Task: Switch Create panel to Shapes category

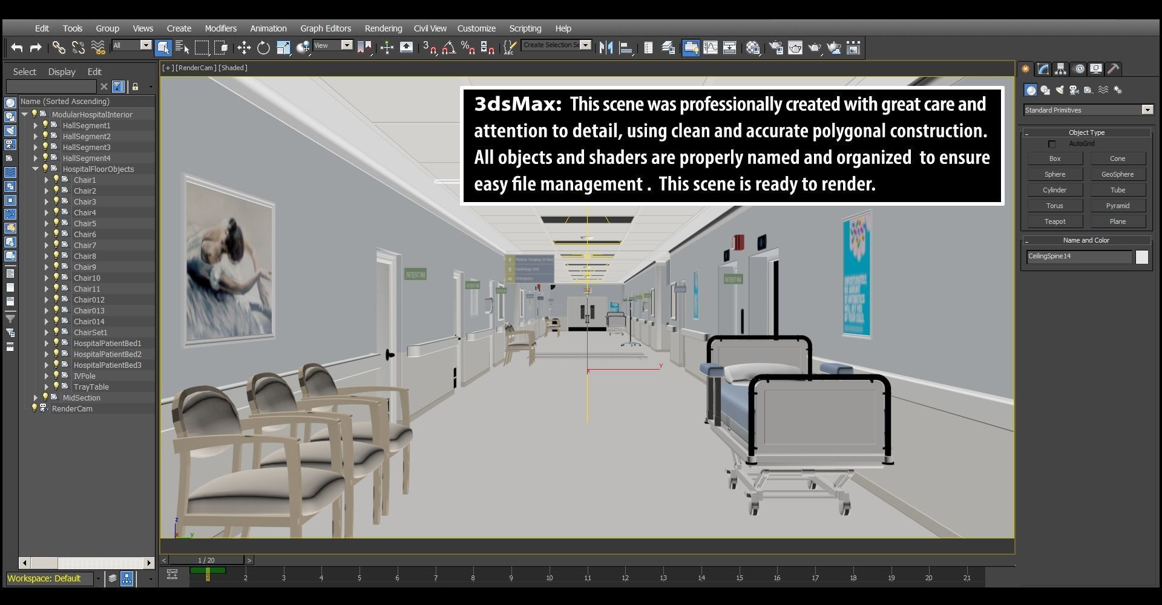Action: click(x=1045, y=90)
